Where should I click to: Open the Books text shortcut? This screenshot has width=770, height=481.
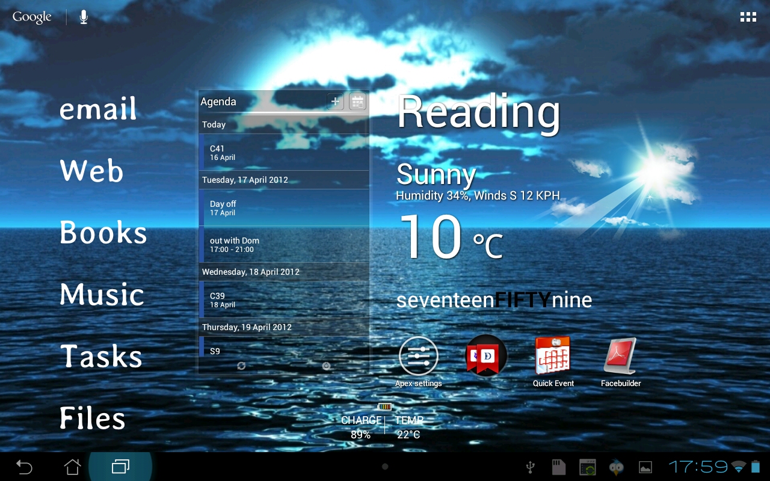pos(103,233)
